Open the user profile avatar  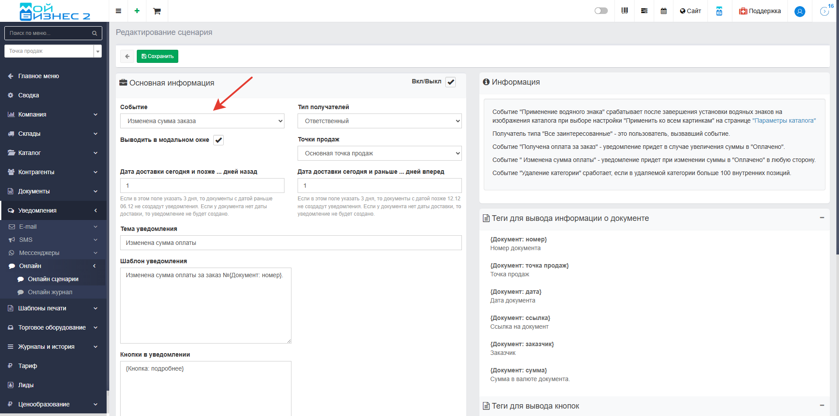[800, 11]
